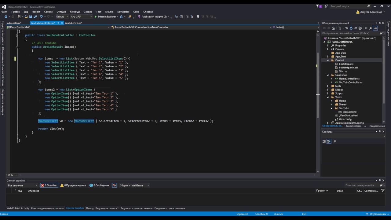This screenshot has height=220, width=391.
Task: Pin the YouTubeController.cs tab
Action: [58, 23]
